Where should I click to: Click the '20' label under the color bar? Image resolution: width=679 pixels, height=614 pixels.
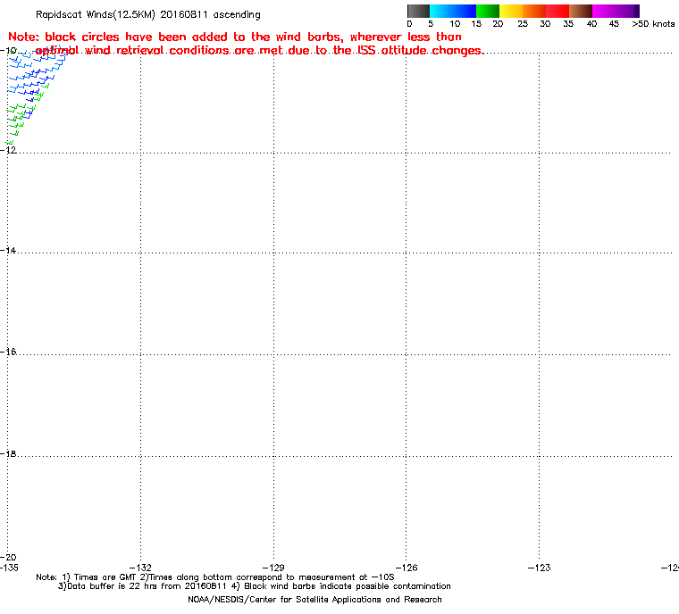498,24
